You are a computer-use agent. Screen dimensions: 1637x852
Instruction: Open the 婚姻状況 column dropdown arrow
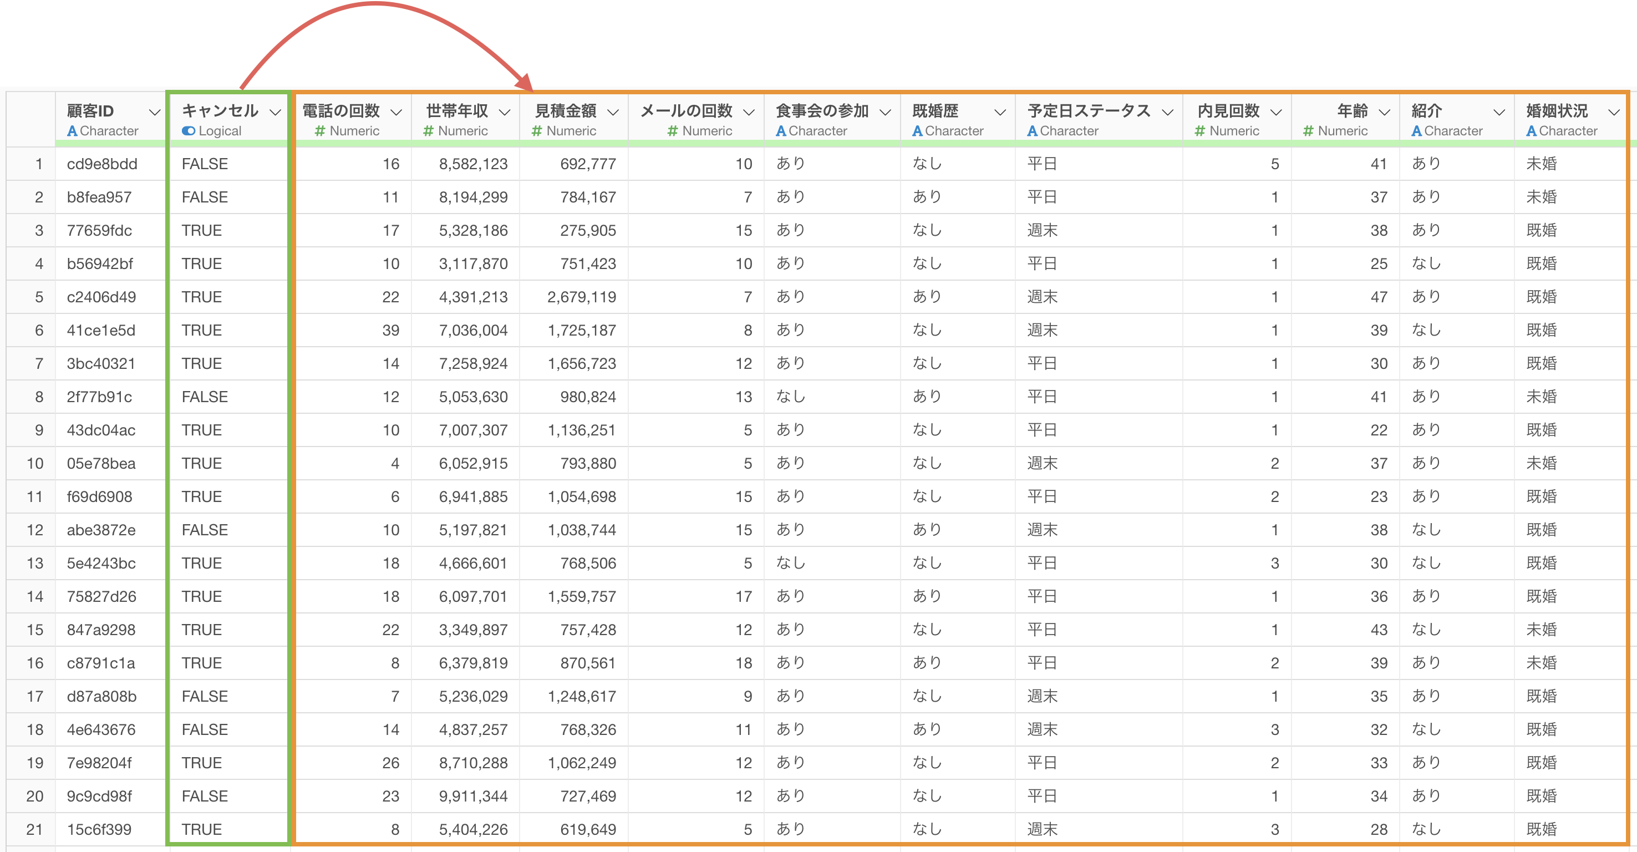coord(1614,113)
